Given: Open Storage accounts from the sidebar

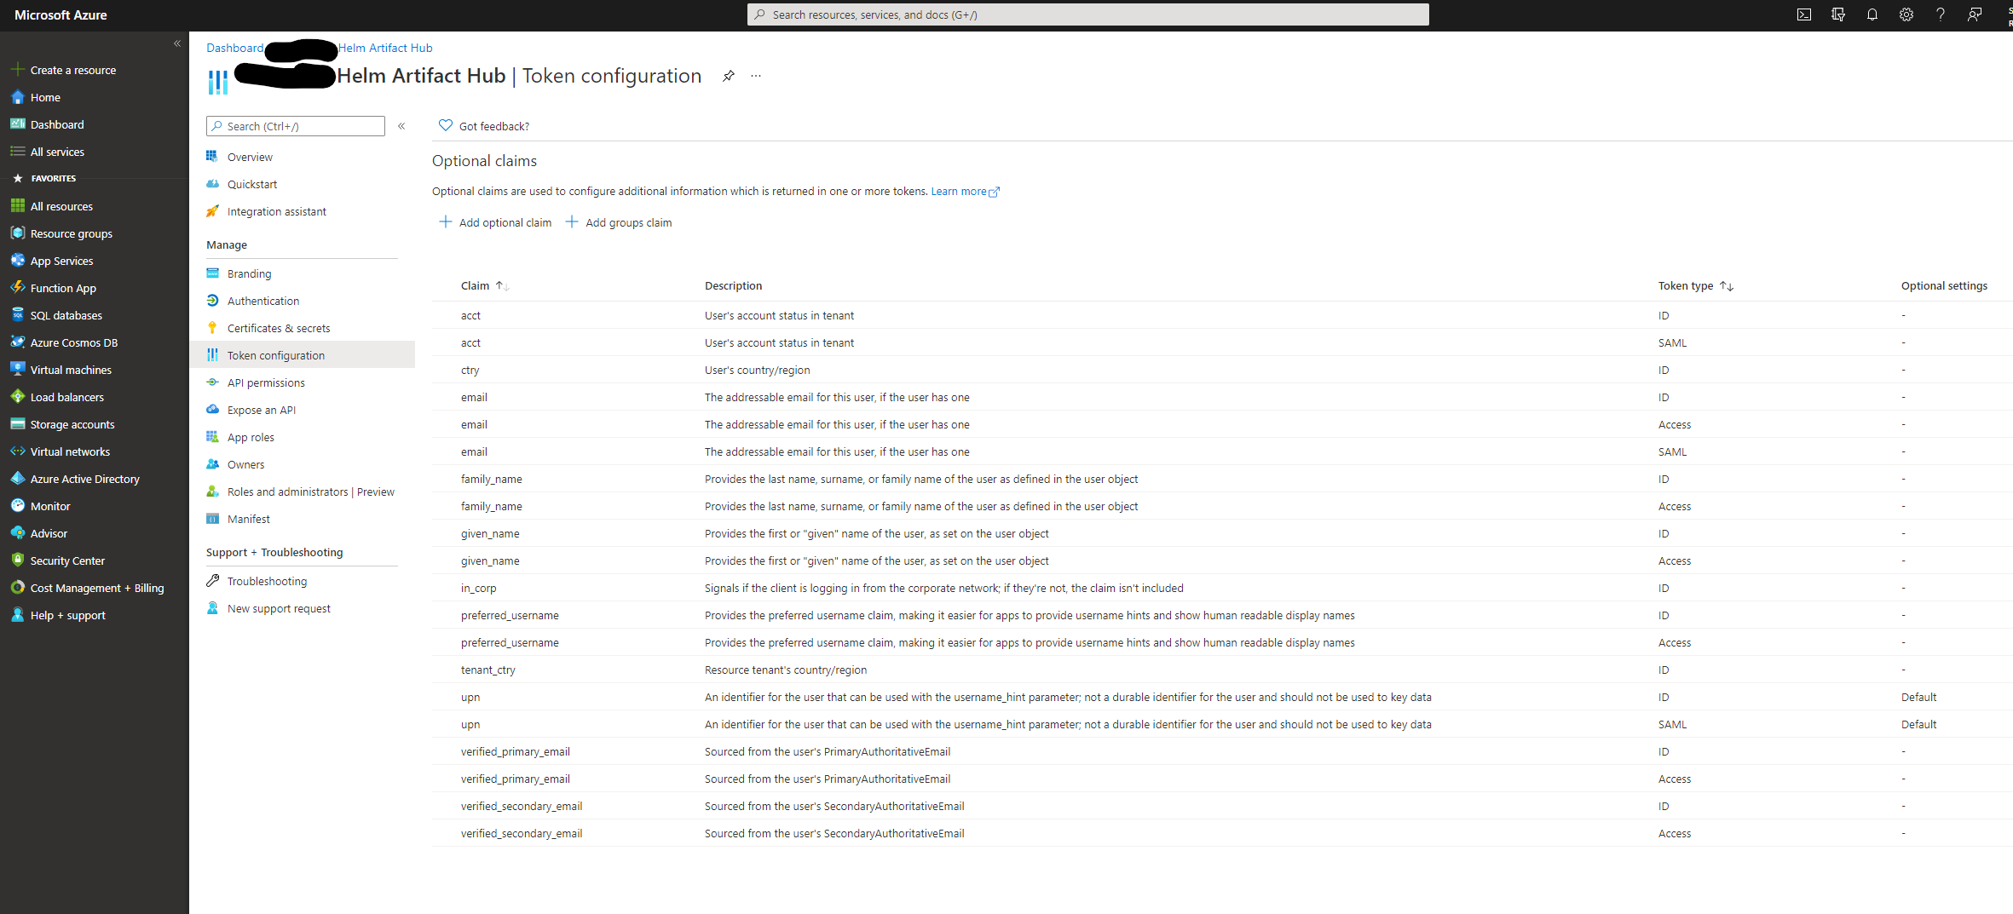Looking at the screenshot, I should coord(72,423).
